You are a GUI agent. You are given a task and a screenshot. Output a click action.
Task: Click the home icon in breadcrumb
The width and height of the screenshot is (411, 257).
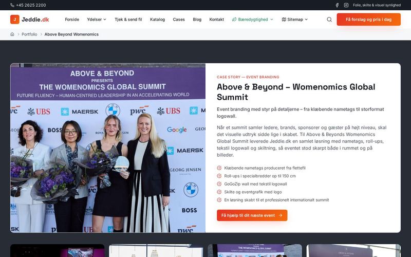pyautogui.click(x=12, y=34)
